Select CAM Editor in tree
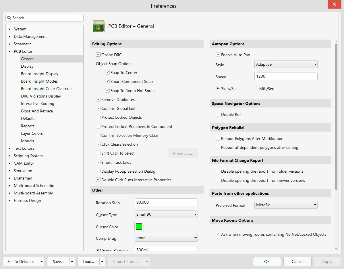Screen dimensions: 344x269 [24, 163]
